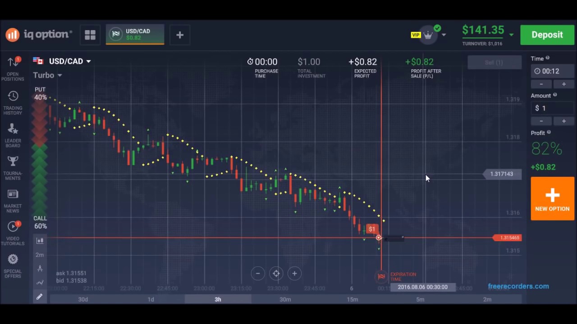Select the 5m timeframe
This screenshot has width=577, height=324.
pos(420,299)
